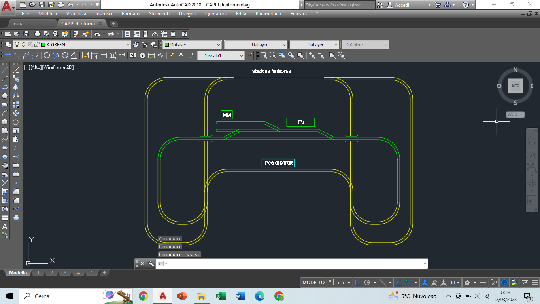Viewport: 540px width, 304px height.
Task: Toggle Ortho mode in status bar
Action: point(357,283)
